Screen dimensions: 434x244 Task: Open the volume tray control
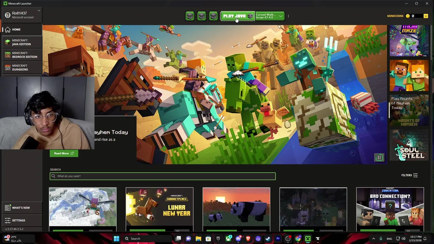click(404, 239)
